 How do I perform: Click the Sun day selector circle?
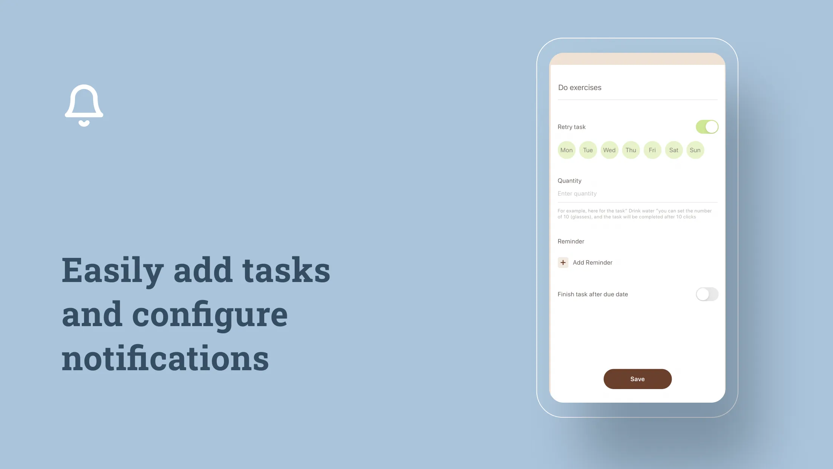click(695, 150)
